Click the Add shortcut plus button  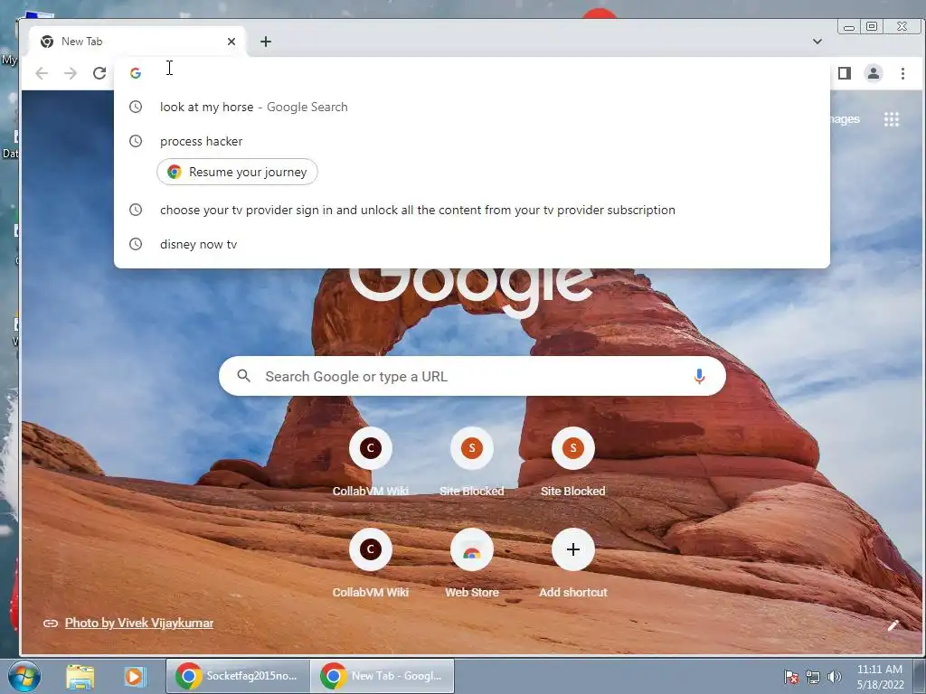tap(572, 550)
